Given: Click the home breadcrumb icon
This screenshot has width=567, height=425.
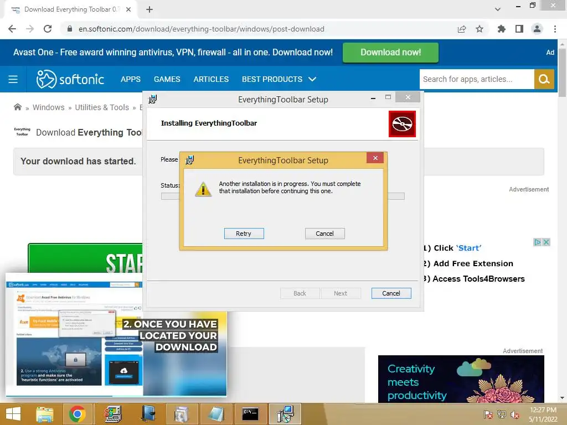Looking at the screenshot, I should (x=17, y=107).
